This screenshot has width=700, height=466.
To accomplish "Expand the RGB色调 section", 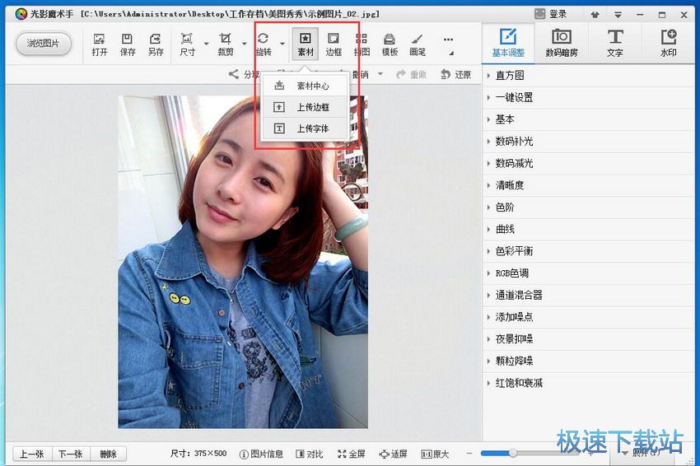I will tap(588, 273).
